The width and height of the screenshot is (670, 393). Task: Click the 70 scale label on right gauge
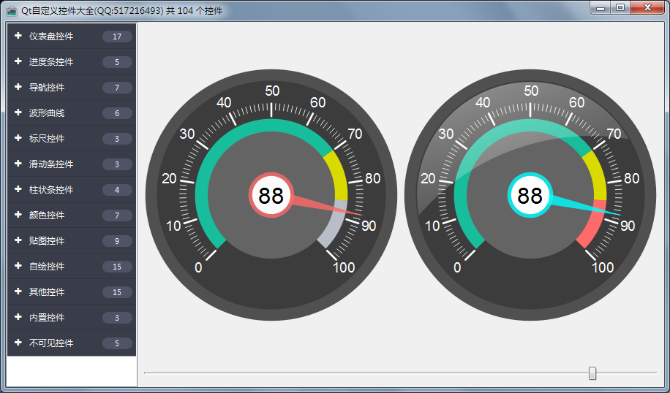pyautogui.click(x=614, y=134)
